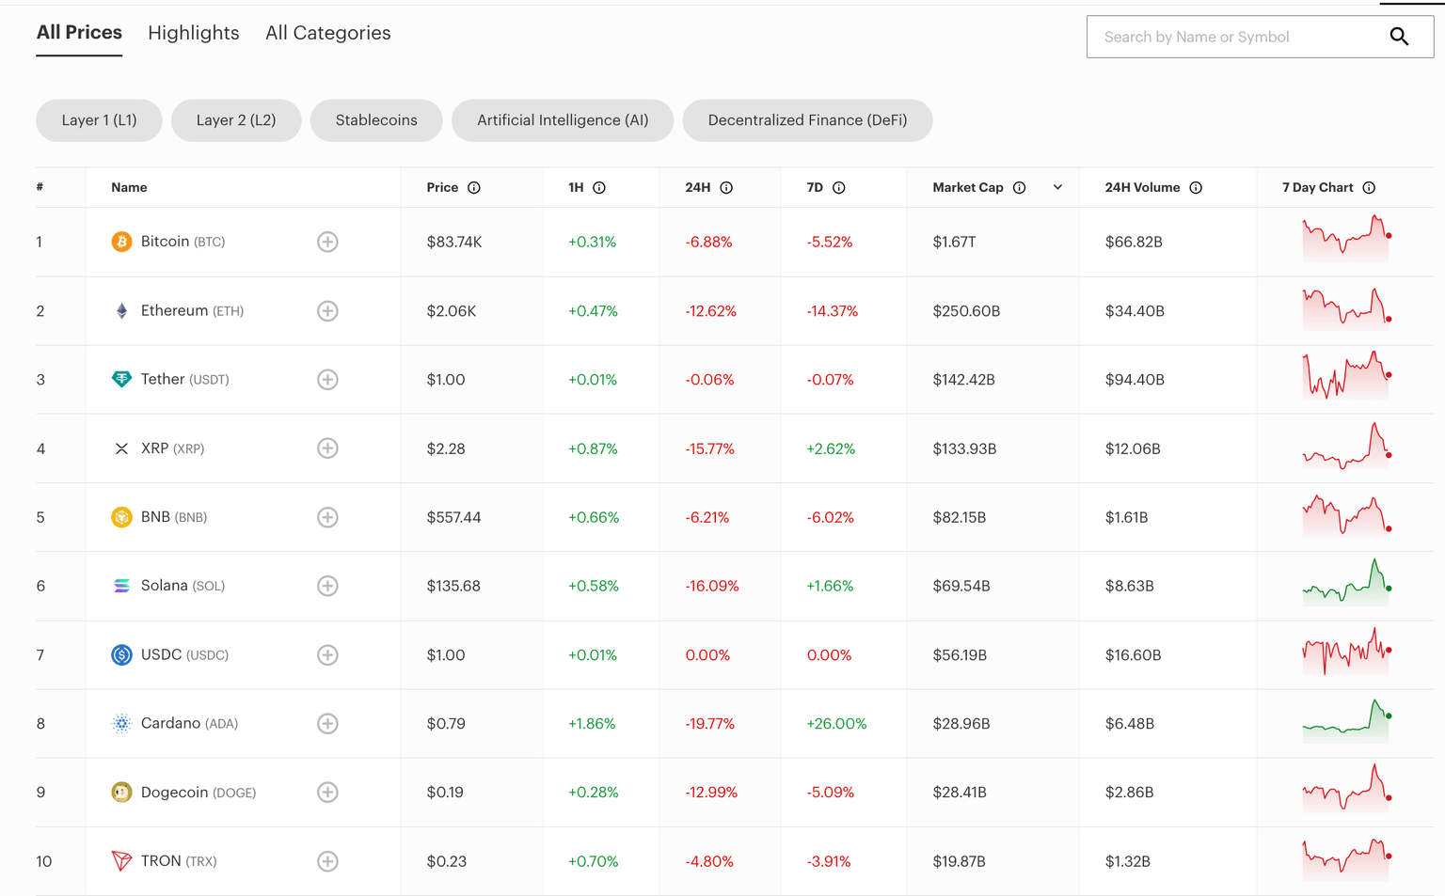
Task: Open the Market Cap sort dropdown chevron
Action: (1057, 187)
